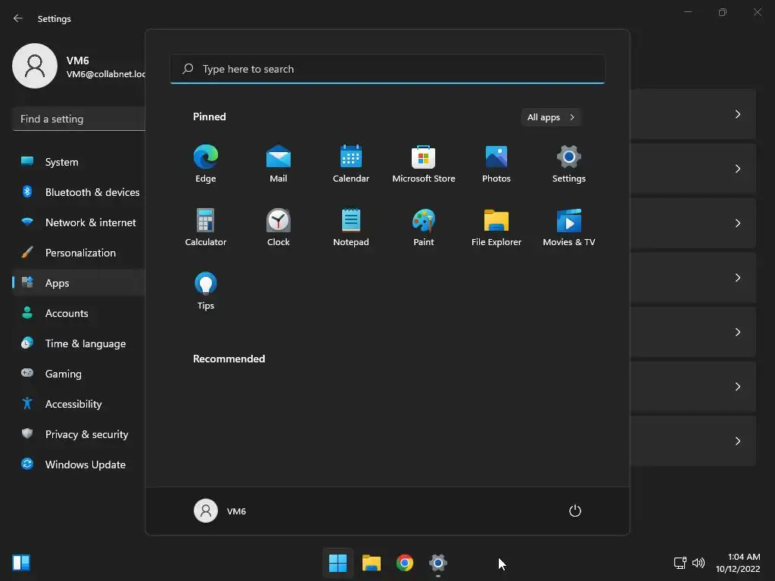
Task: Launch Movies & TV app
Action: tap(569, 227)
